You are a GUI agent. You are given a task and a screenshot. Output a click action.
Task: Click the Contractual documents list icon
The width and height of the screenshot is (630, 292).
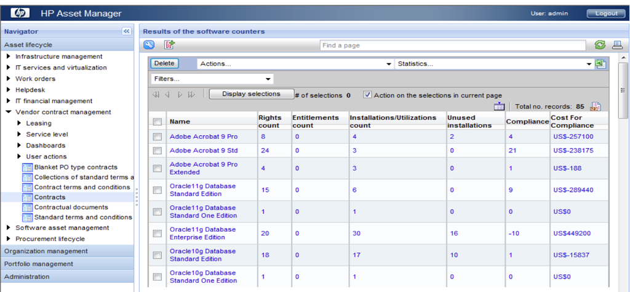(x=27, y=207)
